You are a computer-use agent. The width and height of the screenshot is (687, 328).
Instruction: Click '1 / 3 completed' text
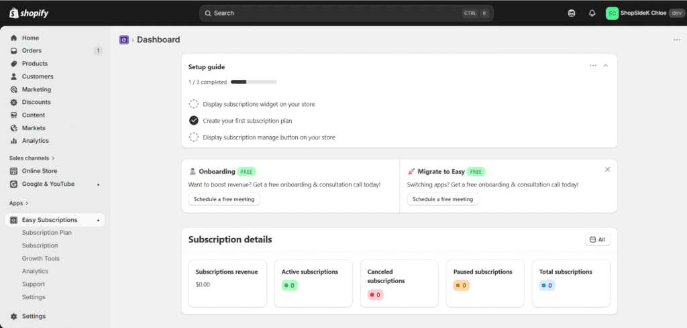[x=207, y=82]
